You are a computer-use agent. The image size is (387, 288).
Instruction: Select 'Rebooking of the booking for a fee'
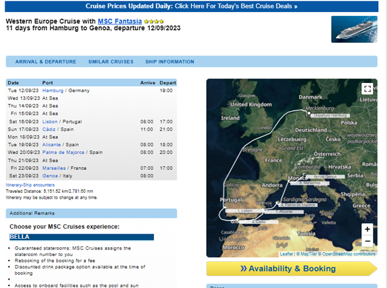pos(55,261)
